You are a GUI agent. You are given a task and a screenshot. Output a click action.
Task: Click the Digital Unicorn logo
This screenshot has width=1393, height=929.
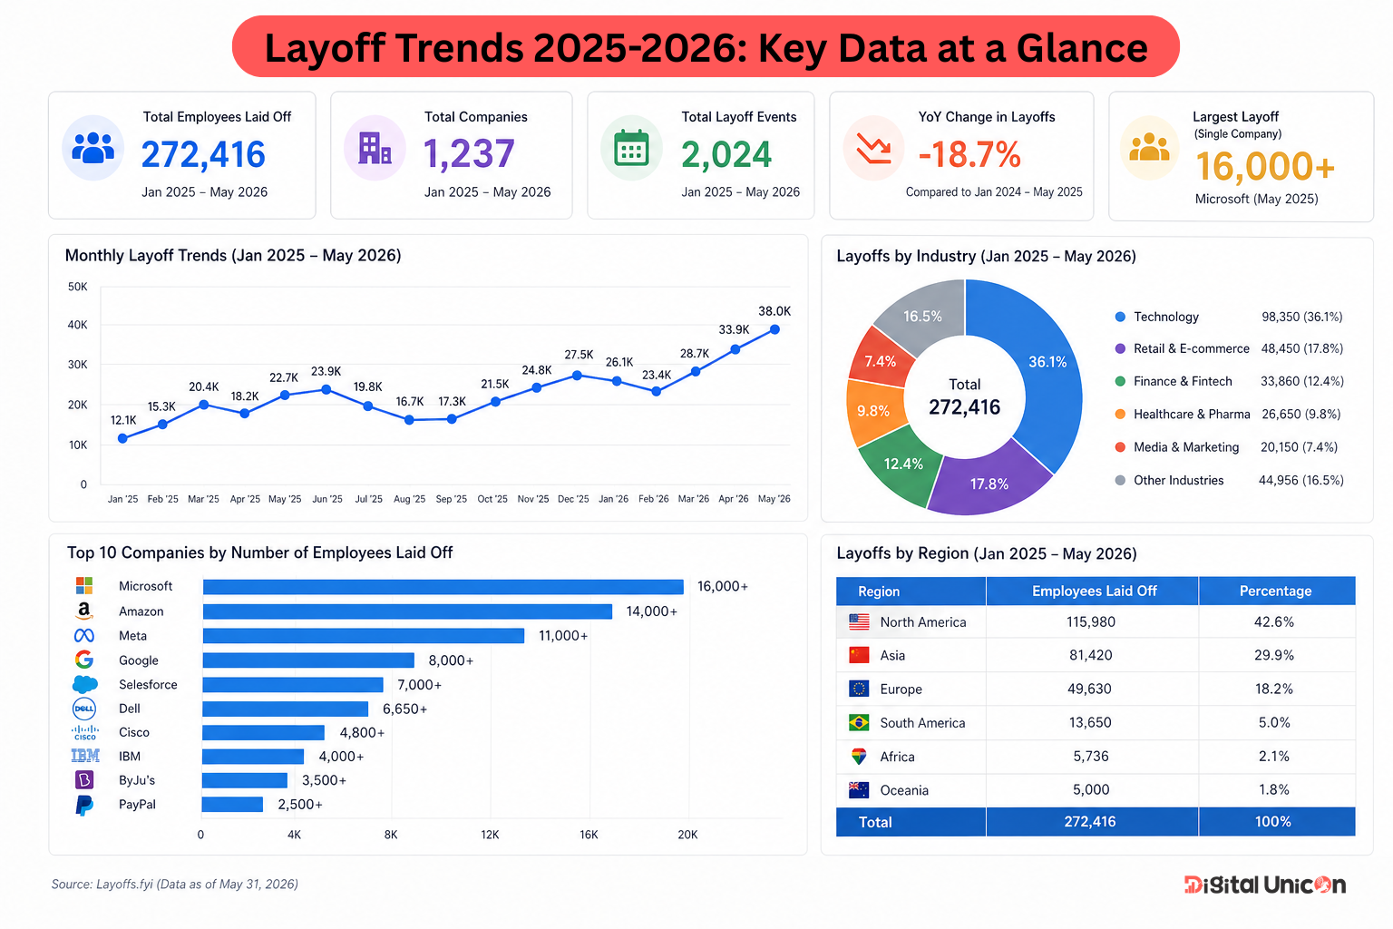[1265, 885]
